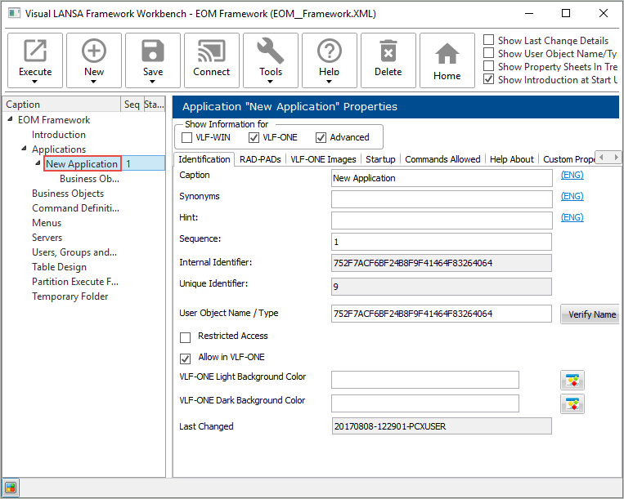624x499 pixels.
Task: Save the framework with the floppy disk icon
Action: click(153, 52)
